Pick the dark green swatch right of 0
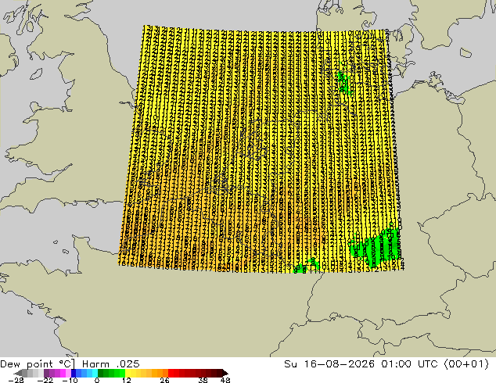The image size is (496, 383). (101, 373)
